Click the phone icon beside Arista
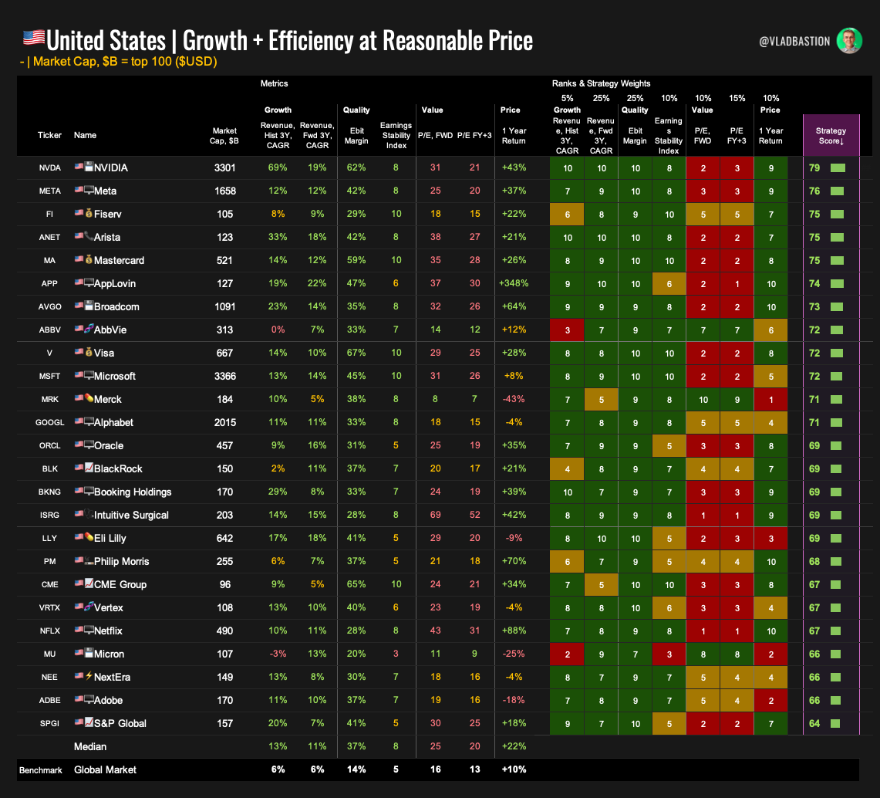 [89, 236]
